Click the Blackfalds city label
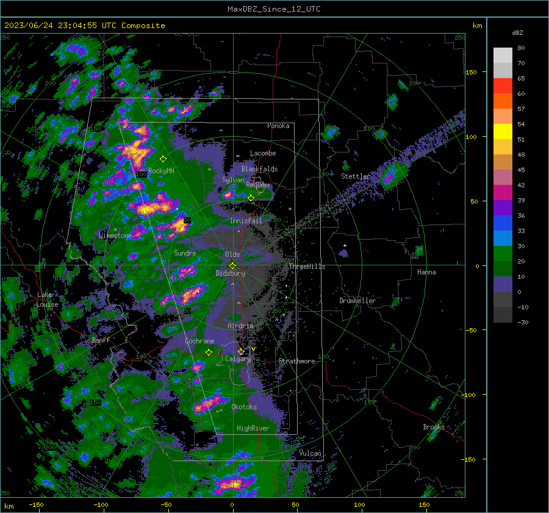 click(x=259, y=169)
